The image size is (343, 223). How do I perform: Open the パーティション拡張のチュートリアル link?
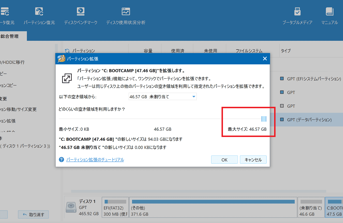(95, 160)
